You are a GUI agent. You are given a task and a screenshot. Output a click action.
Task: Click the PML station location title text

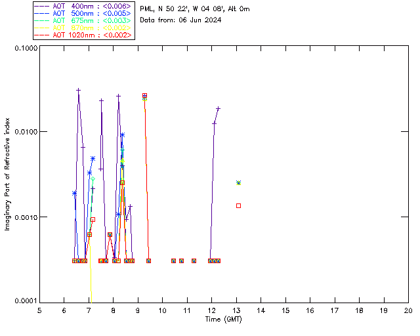pyautogui.click(x=195, y=9)
